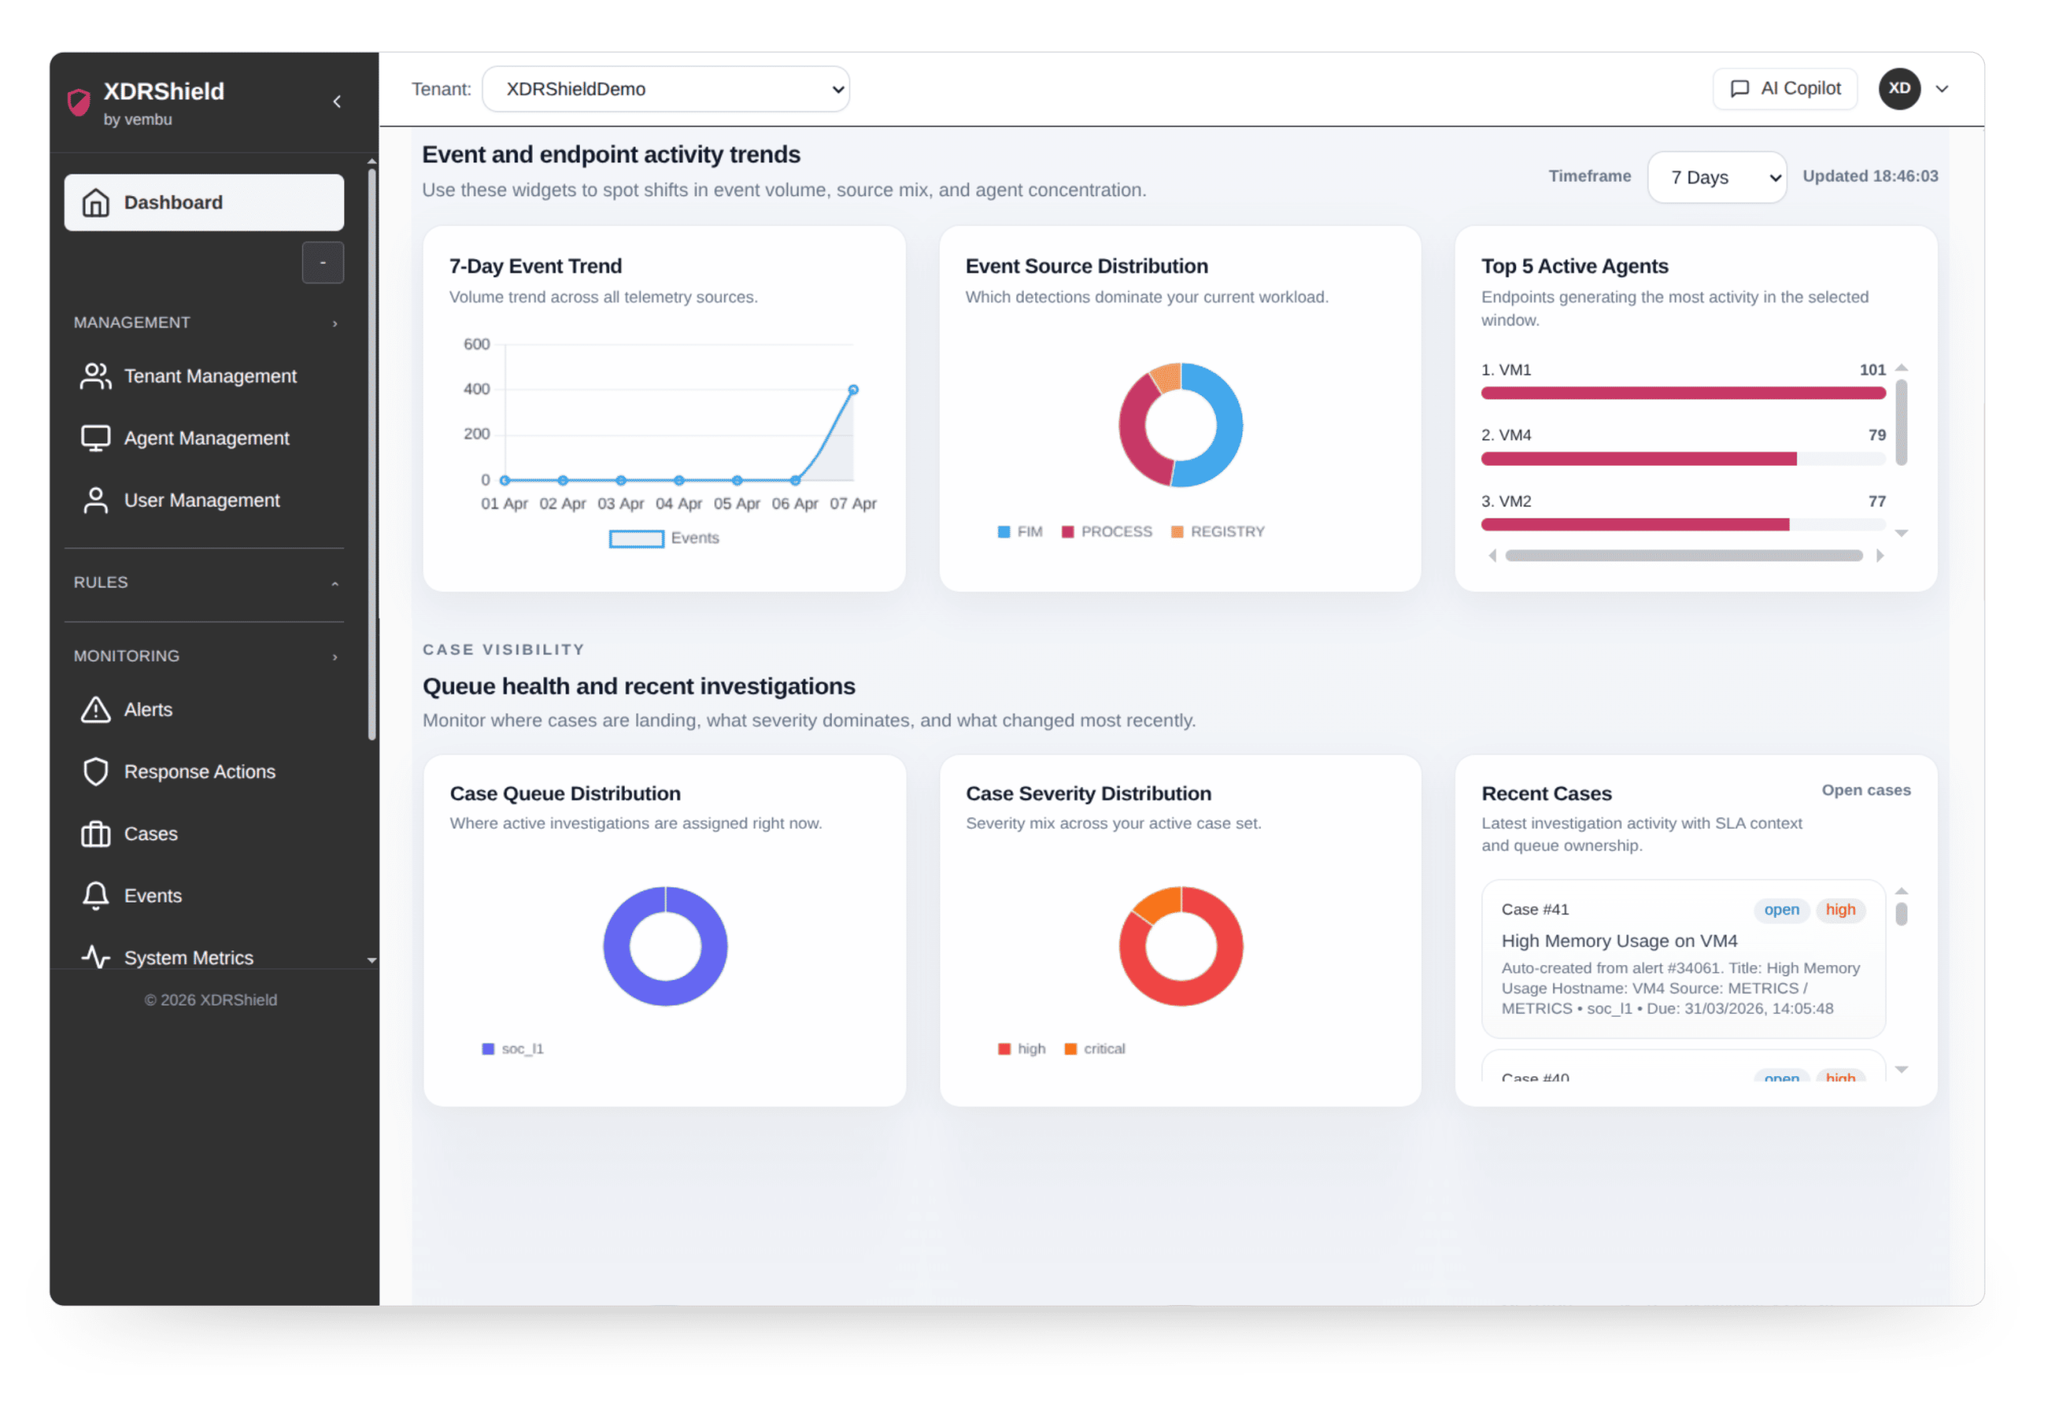Click the Tenant Management users icon

coord(95,376)
